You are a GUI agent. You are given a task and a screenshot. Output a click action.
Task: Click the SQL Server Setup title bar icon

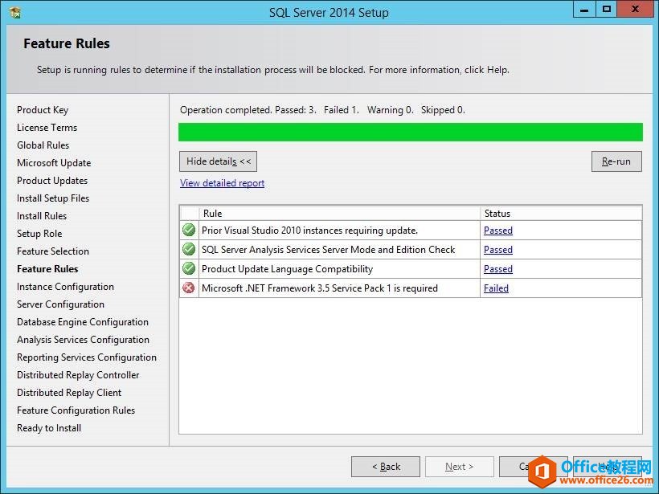[x=15, y=13]
